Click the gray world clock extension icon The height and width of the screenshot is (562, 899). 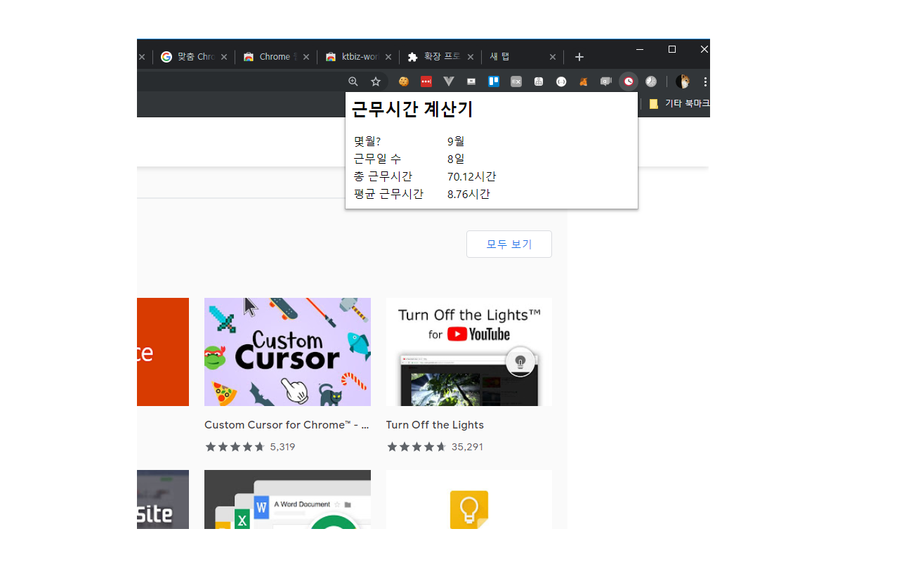[650, 81]
